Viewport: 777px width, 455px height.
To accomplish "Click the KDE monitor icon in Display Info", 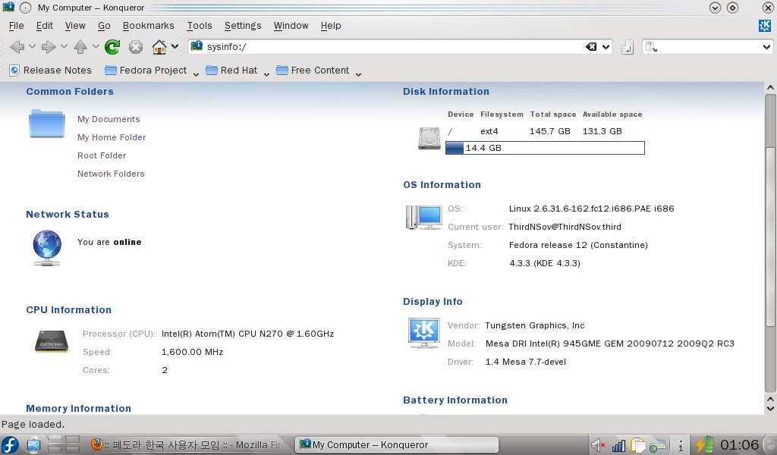I will click(x=423, y=333).
